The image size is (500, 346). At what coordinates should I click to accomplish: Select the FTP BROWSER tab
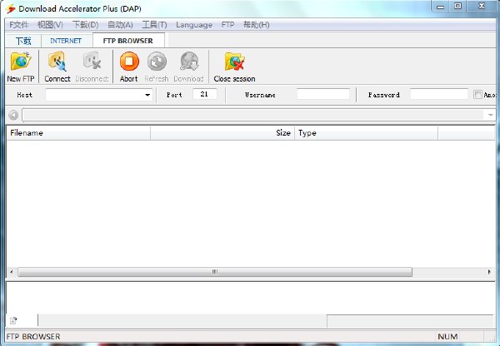(128, 41)
